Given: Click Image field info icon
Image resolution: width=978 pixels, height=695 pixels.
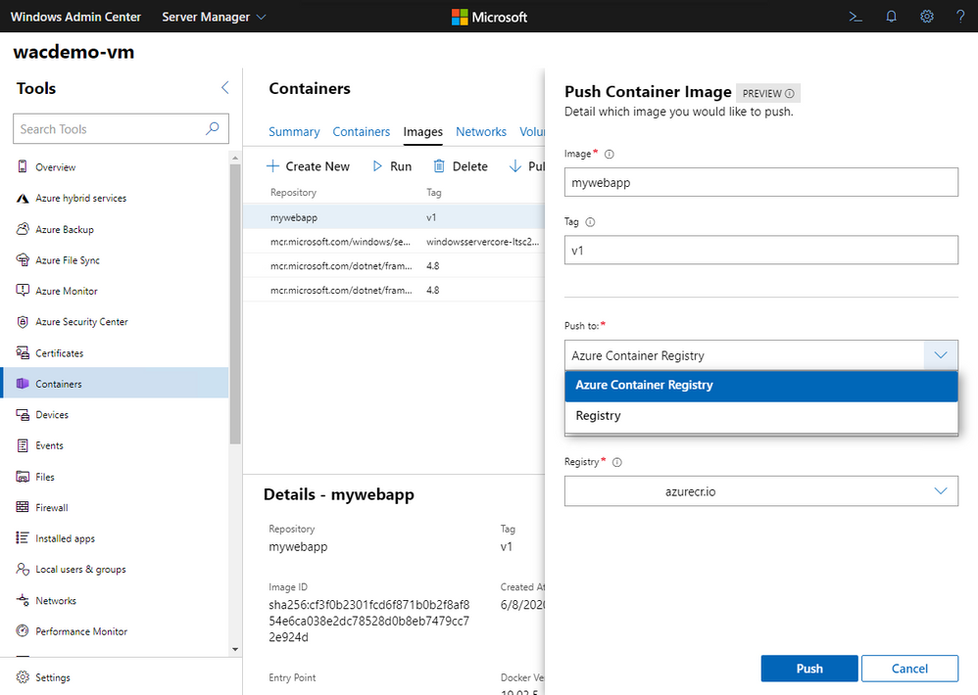Looking at the screenshot, I should click(610, 155).
